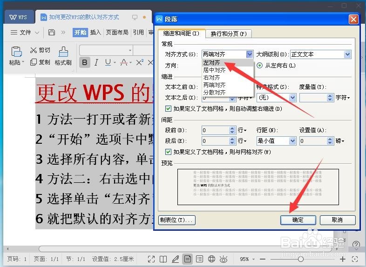Switch to 换行和分页 tab
366x267 pixels.
[x=229, y=34]
